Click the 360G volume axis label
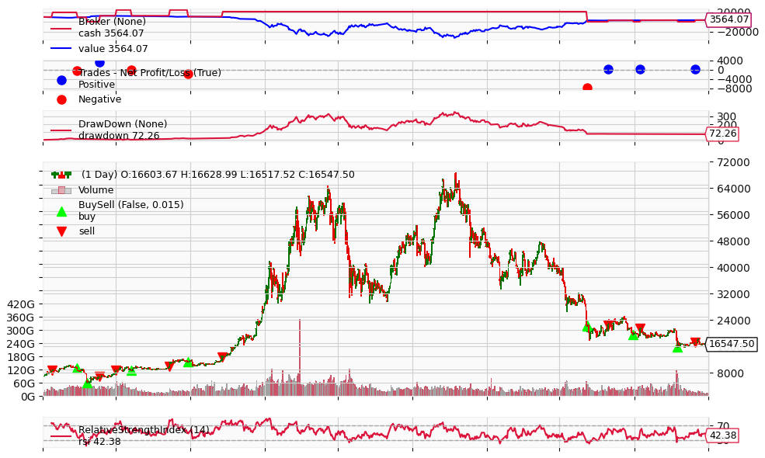Image resolution: width=765 pixels, height=458 pixels. (x=21, y=317)
